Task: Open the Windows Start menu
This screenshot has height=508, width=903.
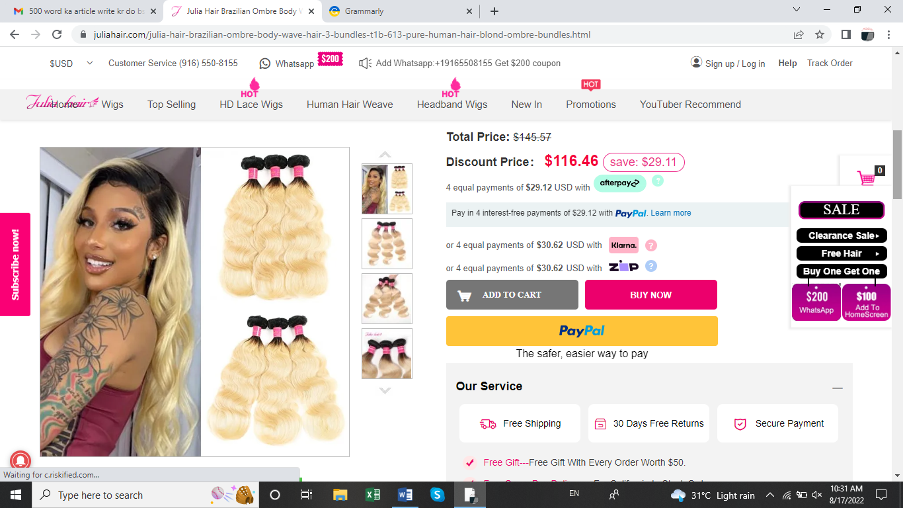Action: [16, 495]
